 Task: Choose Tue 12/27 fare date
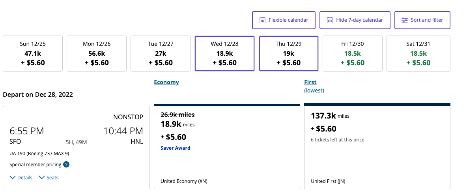[x=161, y=53]
